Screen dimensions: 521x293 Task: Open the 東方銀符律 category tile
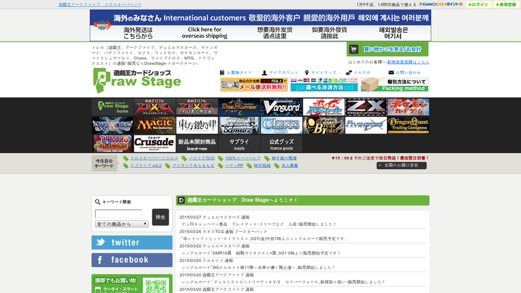[197, 125]
